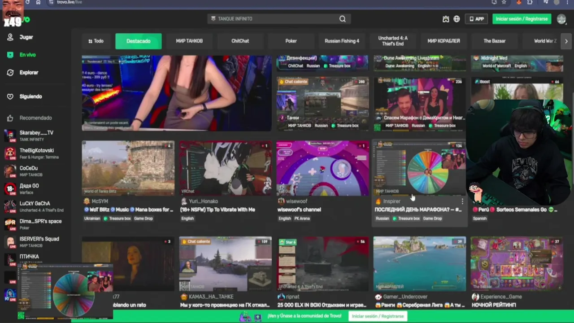Viewport: 574px width, 323px height.
Task: Switch to ChitChat category tab
Action: (x=240, y=41)
